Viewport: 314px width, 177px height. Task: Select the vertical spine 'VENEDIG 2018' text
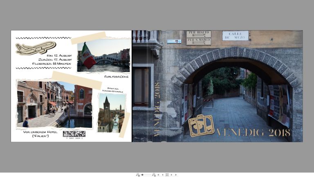pyautogui.click(x=157, y=109)
